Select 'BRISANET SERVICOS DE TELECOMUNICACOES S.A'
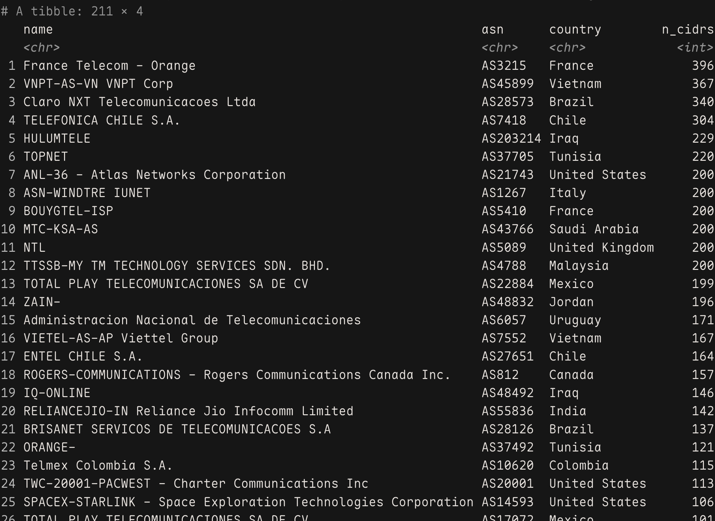The image size is (715, 521). pos(177,429)
